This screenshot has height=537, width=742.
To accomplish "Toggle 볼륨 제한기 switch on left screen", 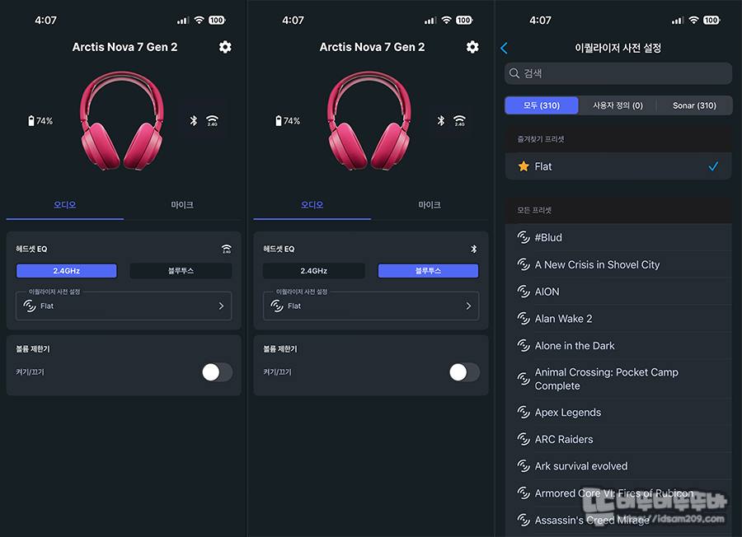I will point(217,372).
